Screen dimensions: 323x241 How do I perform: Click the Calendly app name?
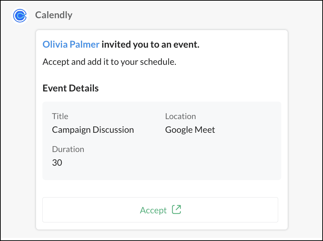point(54,15)
